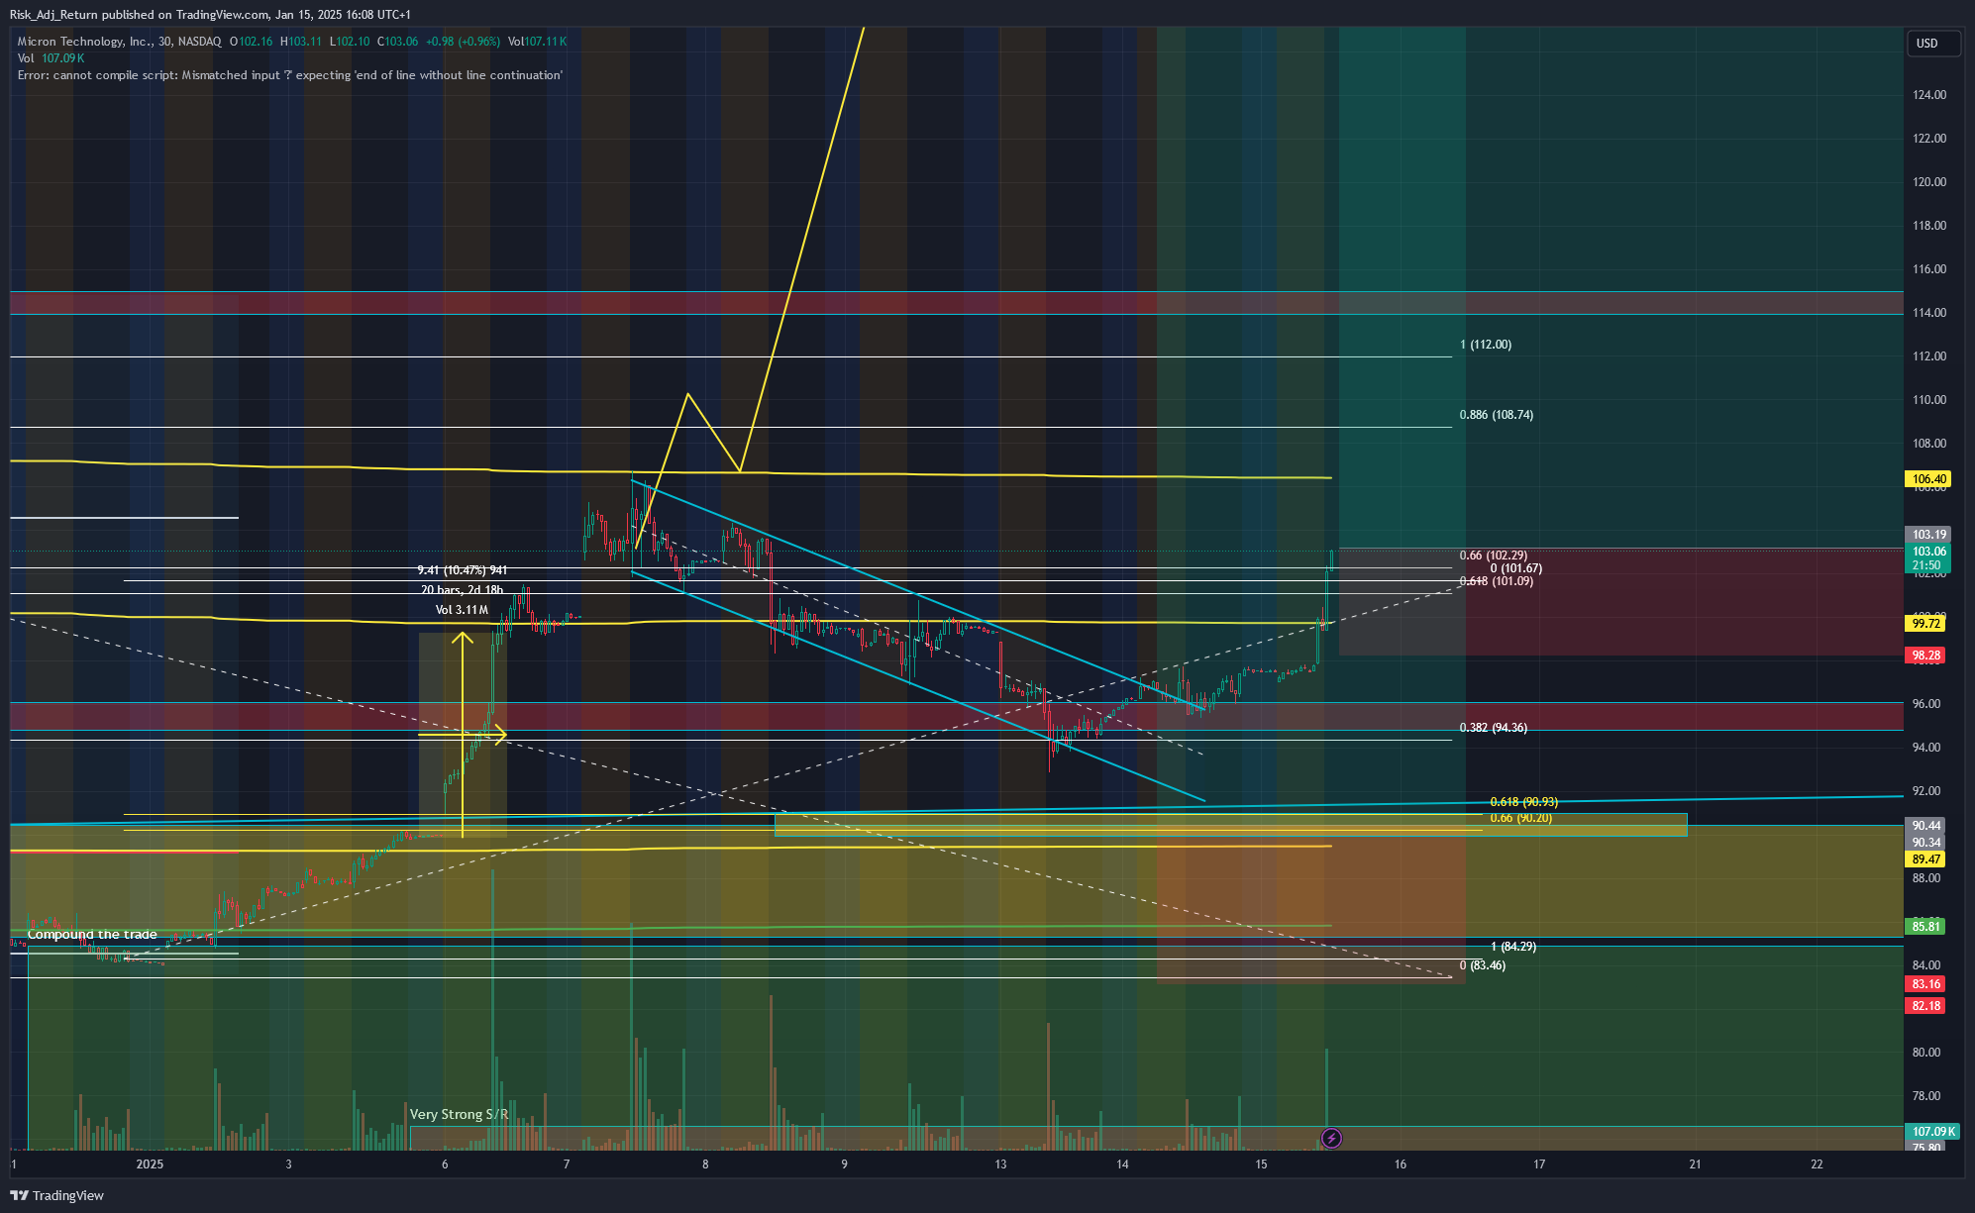Click the C103.06 close value in legend
This screenshot has width=1975, height=1213.
pyautogui.click(x=397, y=42)
